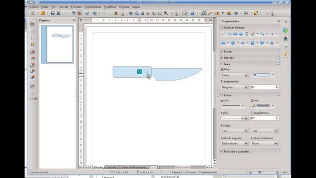Toggle the automatic spellcheck icon
Viewport: 316px width, 178px height.
79,13
